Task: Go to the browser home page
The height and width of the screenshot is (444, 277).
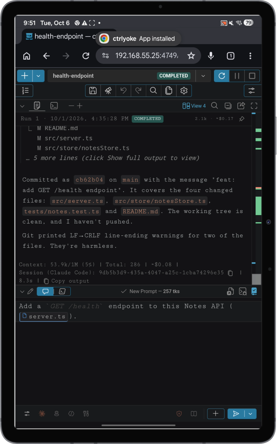Action: coord(27,56)
